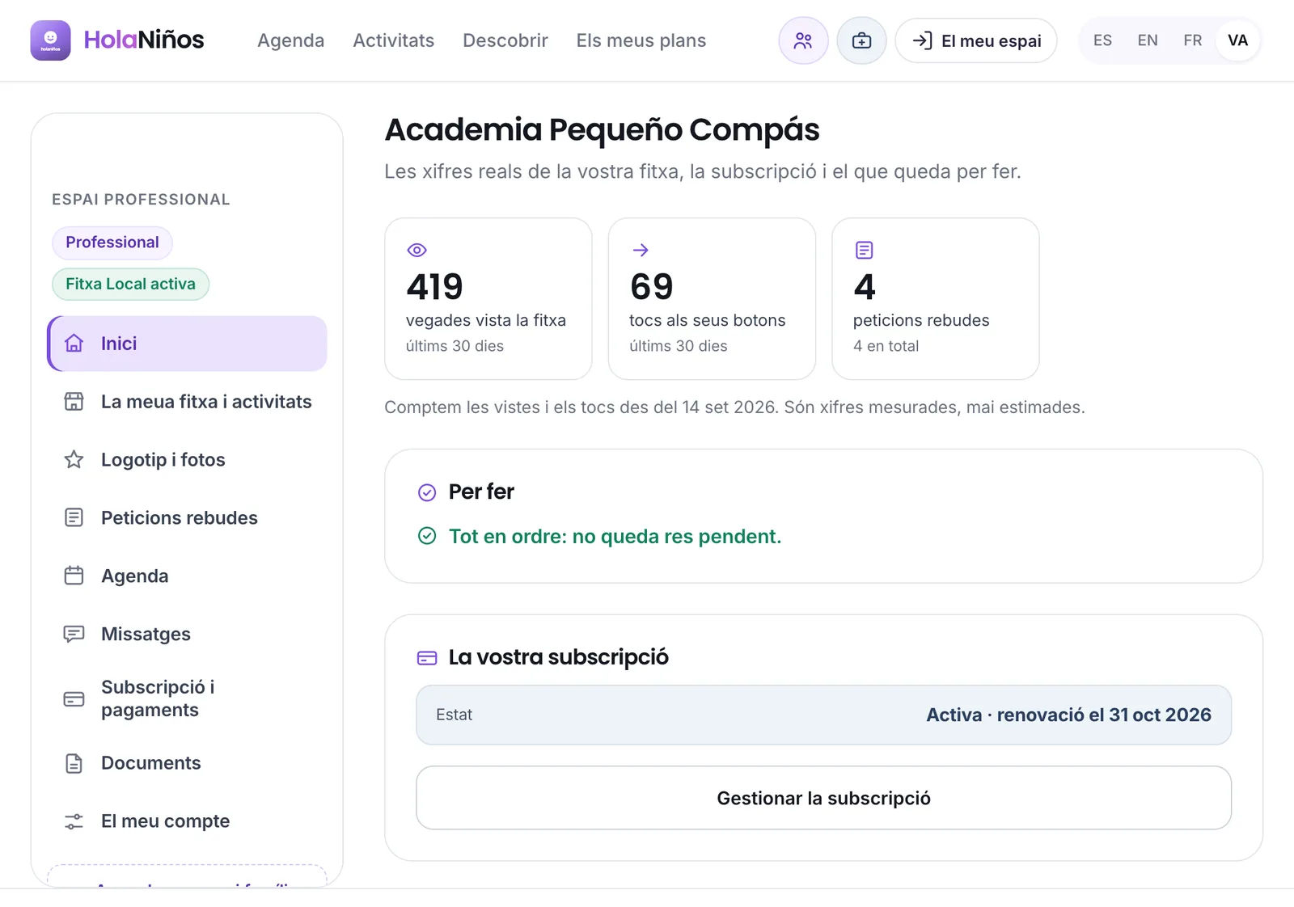The image size is (1294, 907).
Task: Click the Fitxa Local activa badge
Action: [x=131, y=285]
